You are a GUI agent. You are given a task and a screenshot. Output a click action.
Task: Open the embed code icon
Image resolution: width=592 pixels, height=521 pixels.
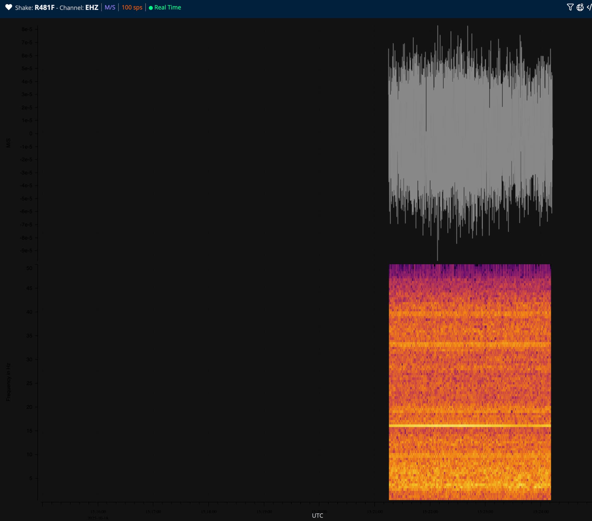pos(589,7)
